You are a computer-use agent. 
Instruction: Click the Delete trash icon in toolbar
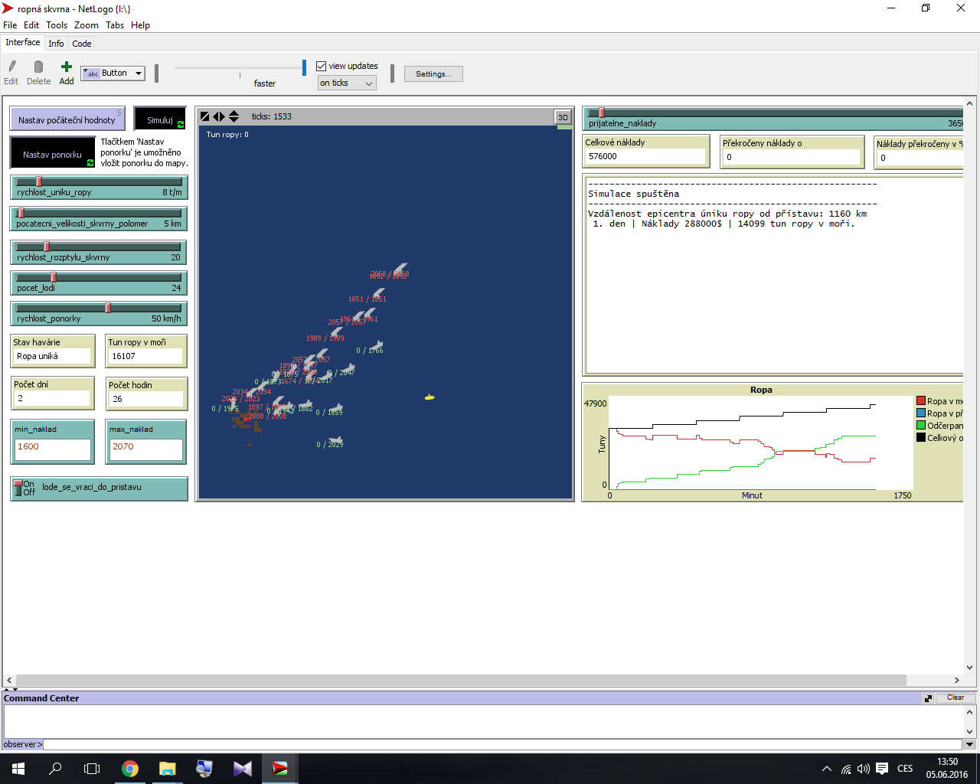click(x=38, y=67)
